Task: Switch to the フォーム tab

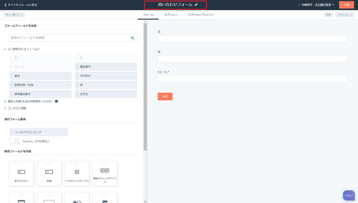Action: [x=148, y=15]
